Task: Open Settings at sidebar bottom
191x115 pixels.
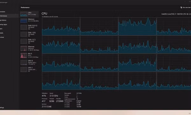Action: [2, 108]
